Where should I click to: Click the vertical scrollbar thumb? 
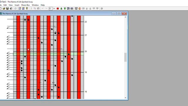[125, 57]
